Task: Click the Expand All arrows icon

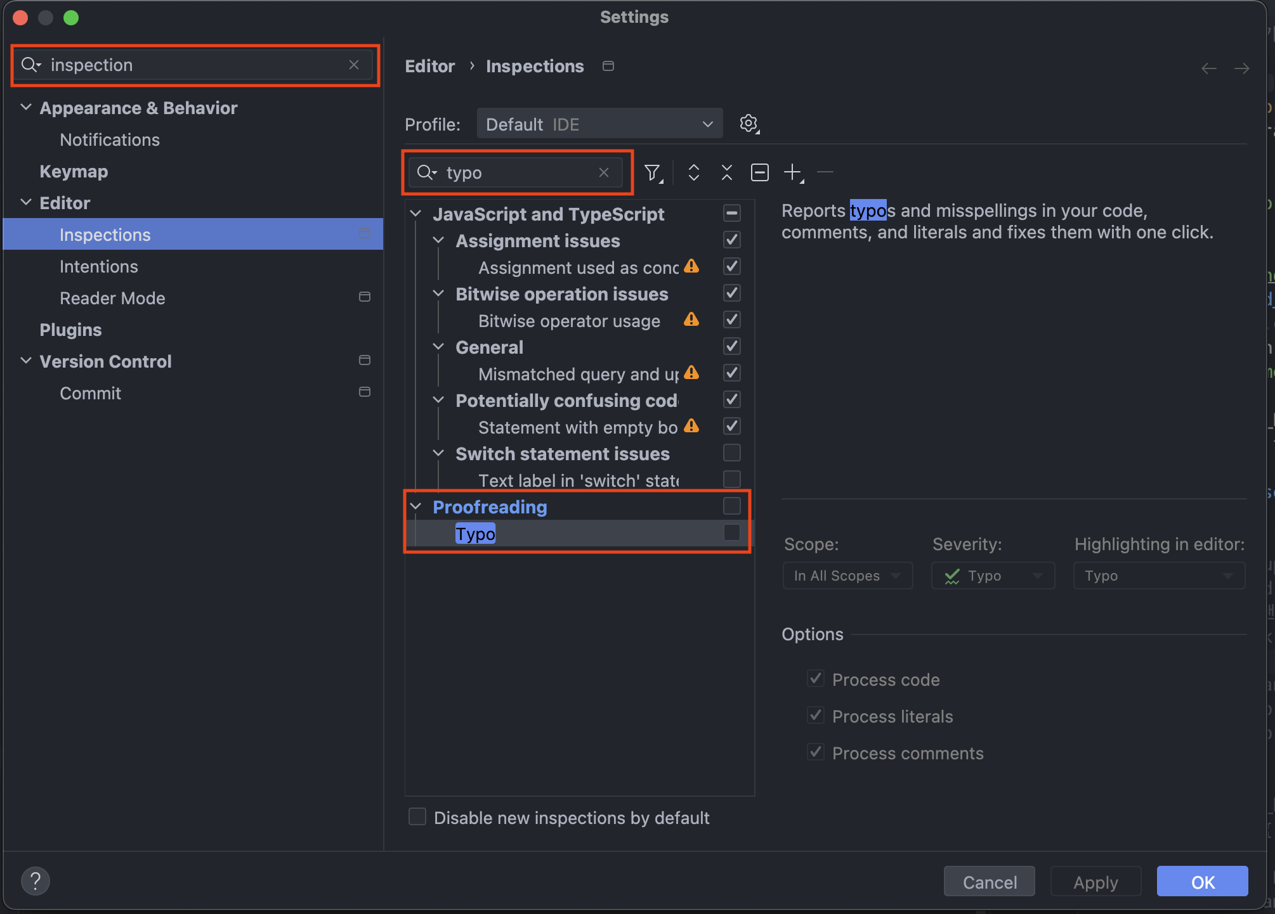Action: click(693, 172)
